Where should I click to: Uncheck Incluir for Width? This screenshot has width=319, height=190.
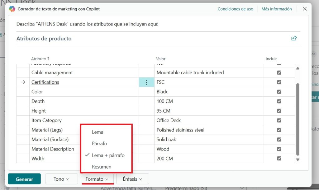point(279,158)
